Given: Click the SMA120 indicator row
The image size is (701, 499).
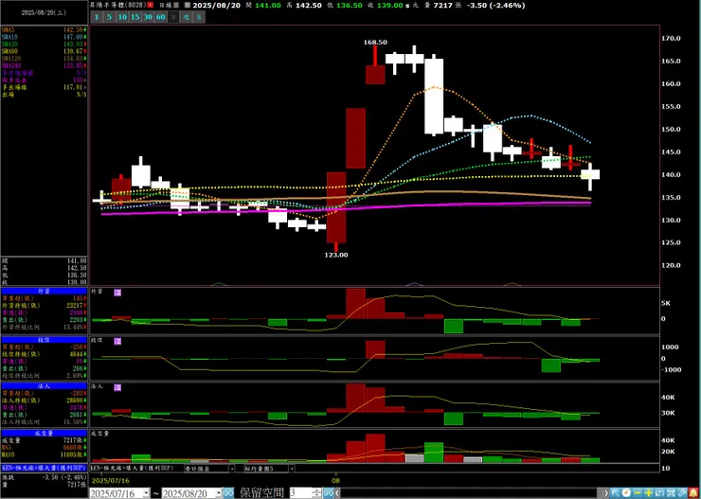Looking at the screenshot, I should coord(44,59).
